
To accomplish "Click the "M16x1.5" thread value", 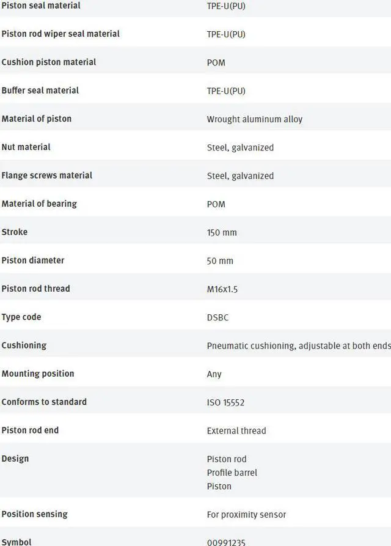I will [222, 289].
